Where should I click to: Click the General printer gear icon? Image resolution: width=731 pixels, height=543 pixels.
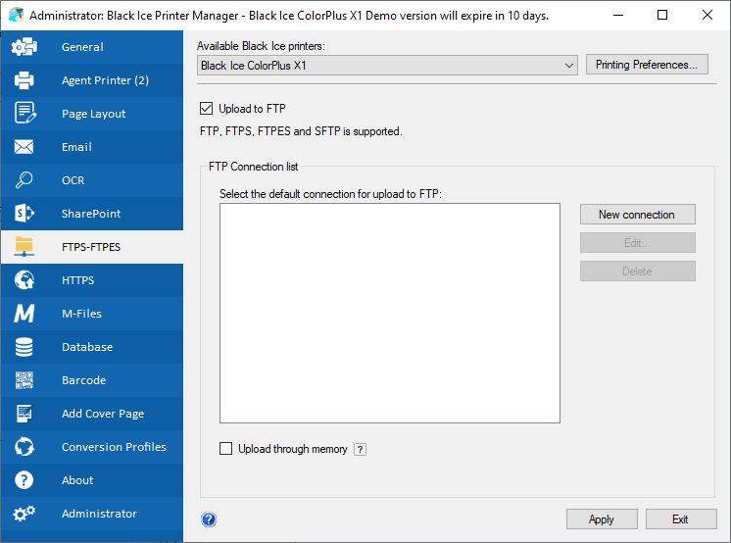(x=24, y=47)
